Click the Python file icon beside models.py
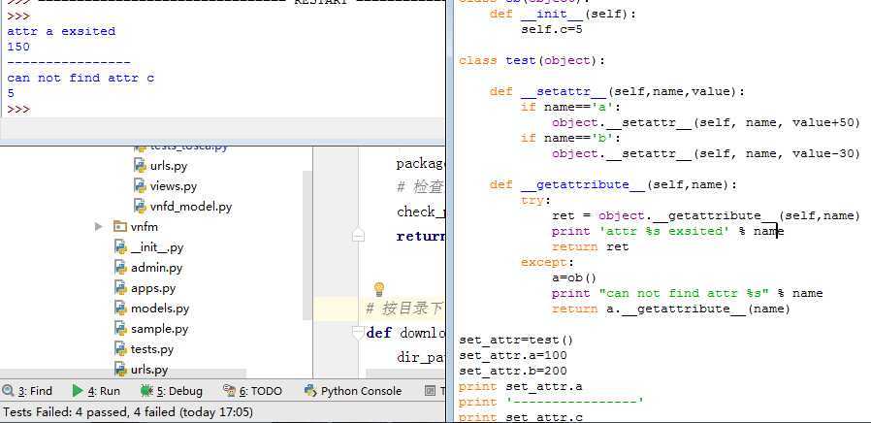This screenshot has width=871, height=423. coord(120,308)
